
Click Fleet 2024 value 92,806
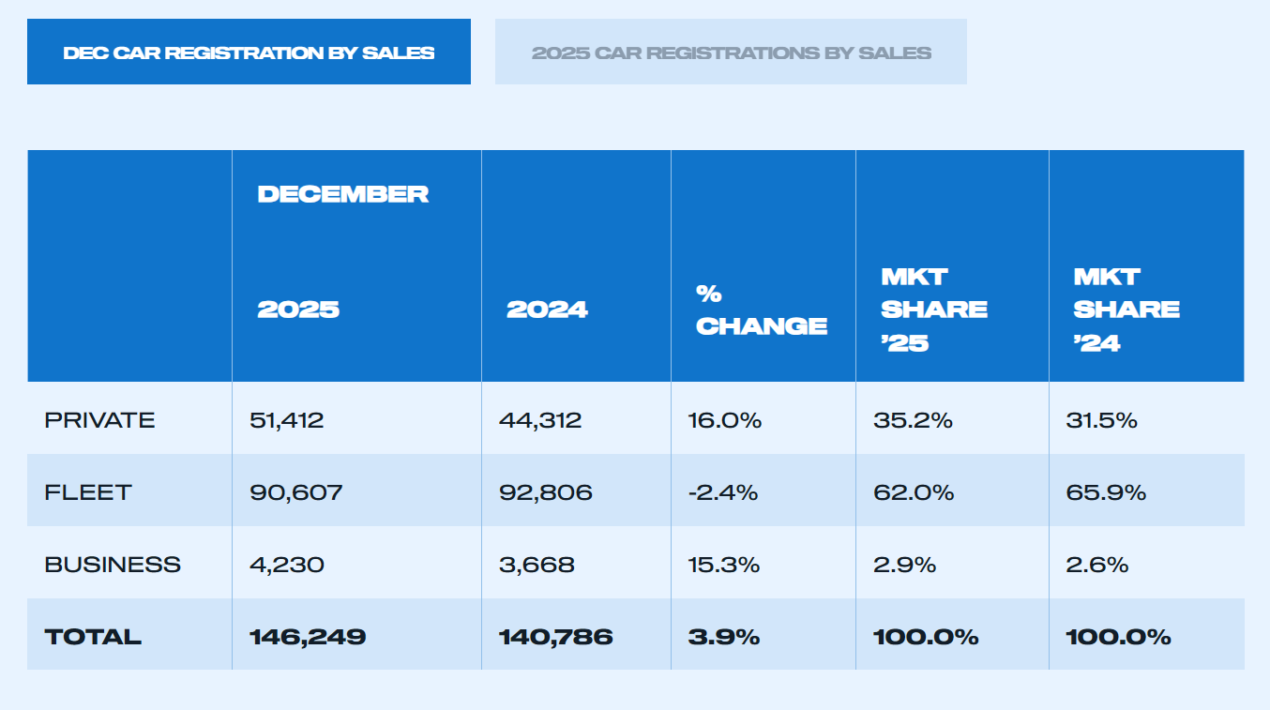(x=545, y=491)
